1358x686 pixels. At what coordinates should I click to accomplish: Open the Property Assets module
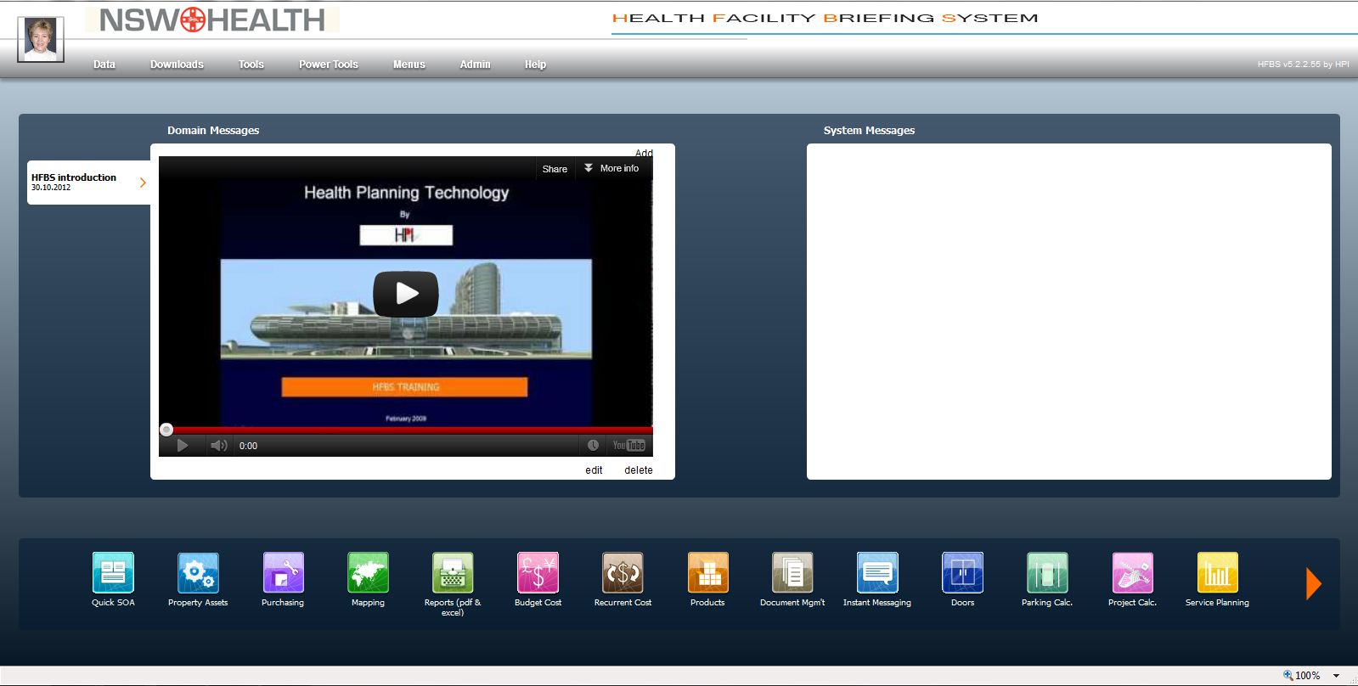coord(198,572)
